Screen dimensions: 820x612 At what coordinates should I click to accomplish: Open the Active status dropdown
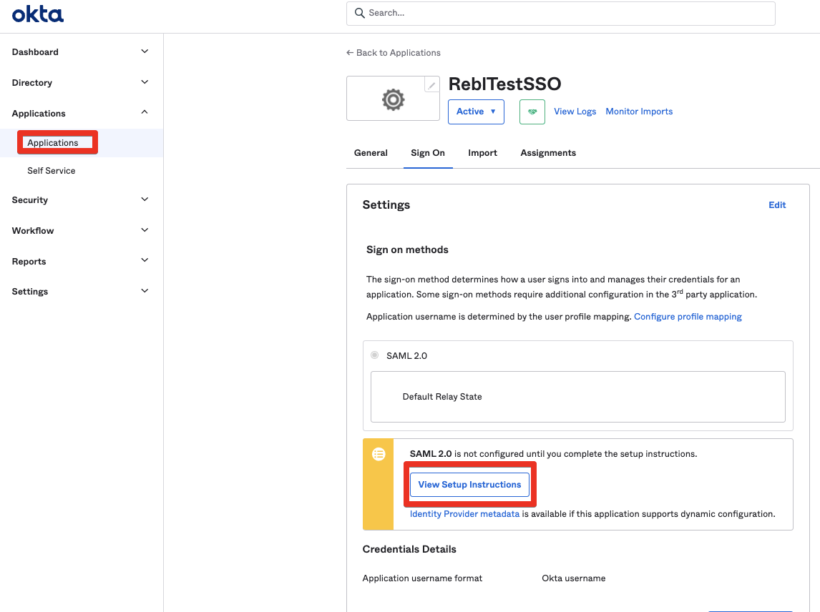pos(476,112)
